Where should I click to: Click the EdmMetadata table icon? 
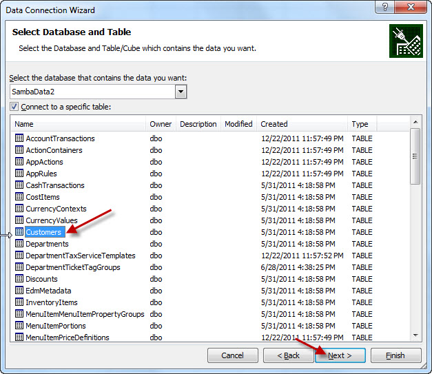tap(19, 291)
